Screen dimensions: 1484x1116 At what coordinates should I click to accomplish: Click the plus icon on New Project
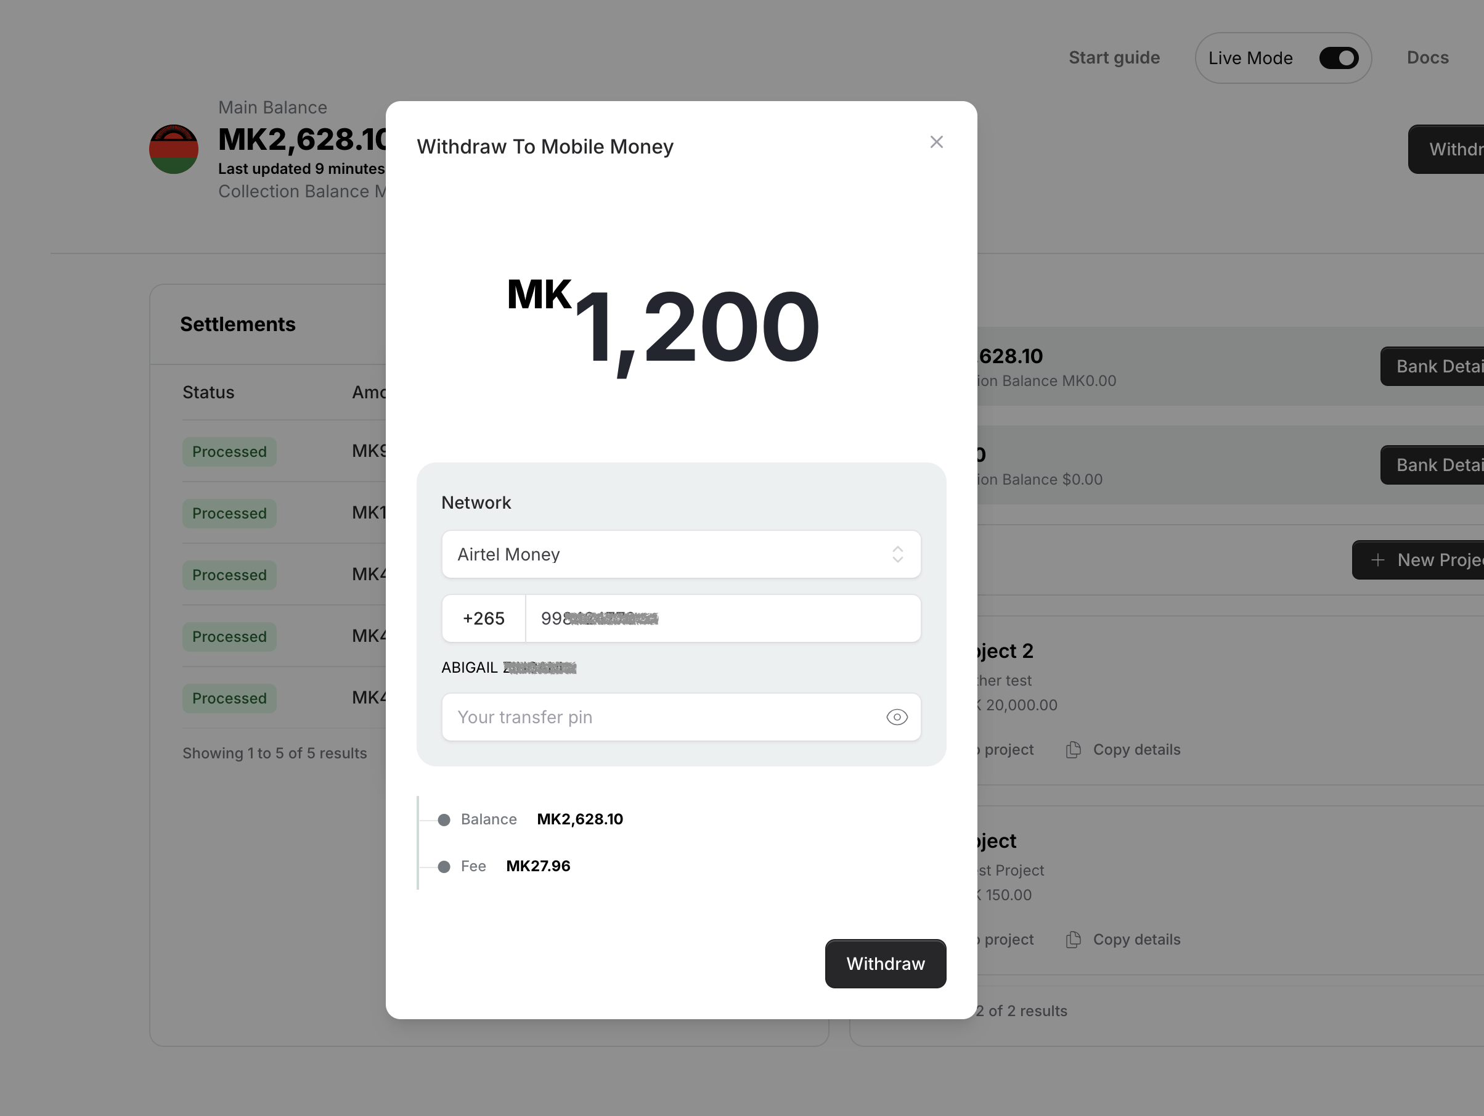[1377, 560]
